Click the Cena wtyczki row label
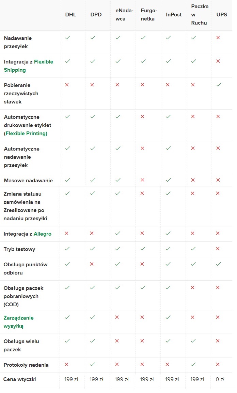Screen dimensions: 237x393 [x=19, y=379]
